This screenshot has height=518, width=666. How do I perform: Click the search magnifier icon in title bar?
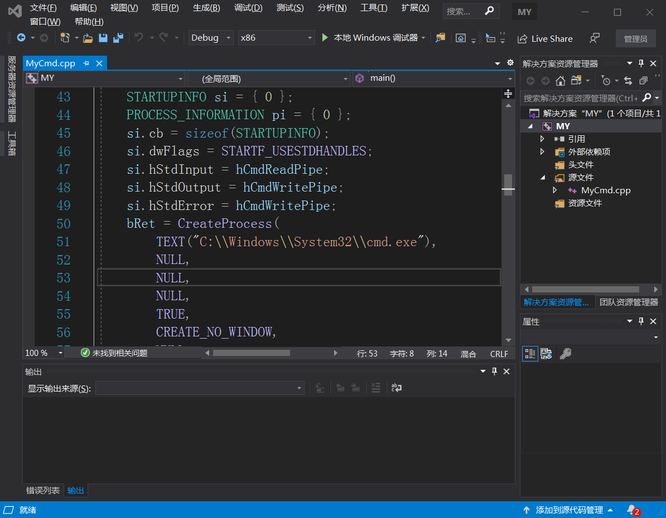489,11
